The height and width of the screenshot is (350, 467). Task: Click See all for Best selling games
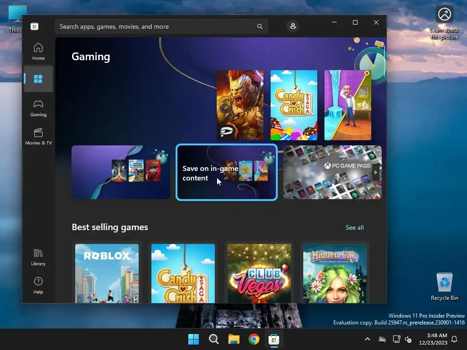click(354, 227)
